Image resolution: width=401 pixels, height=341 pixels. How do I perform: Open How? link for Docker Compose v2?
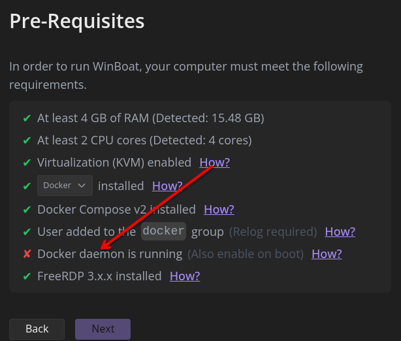(219, 210)
